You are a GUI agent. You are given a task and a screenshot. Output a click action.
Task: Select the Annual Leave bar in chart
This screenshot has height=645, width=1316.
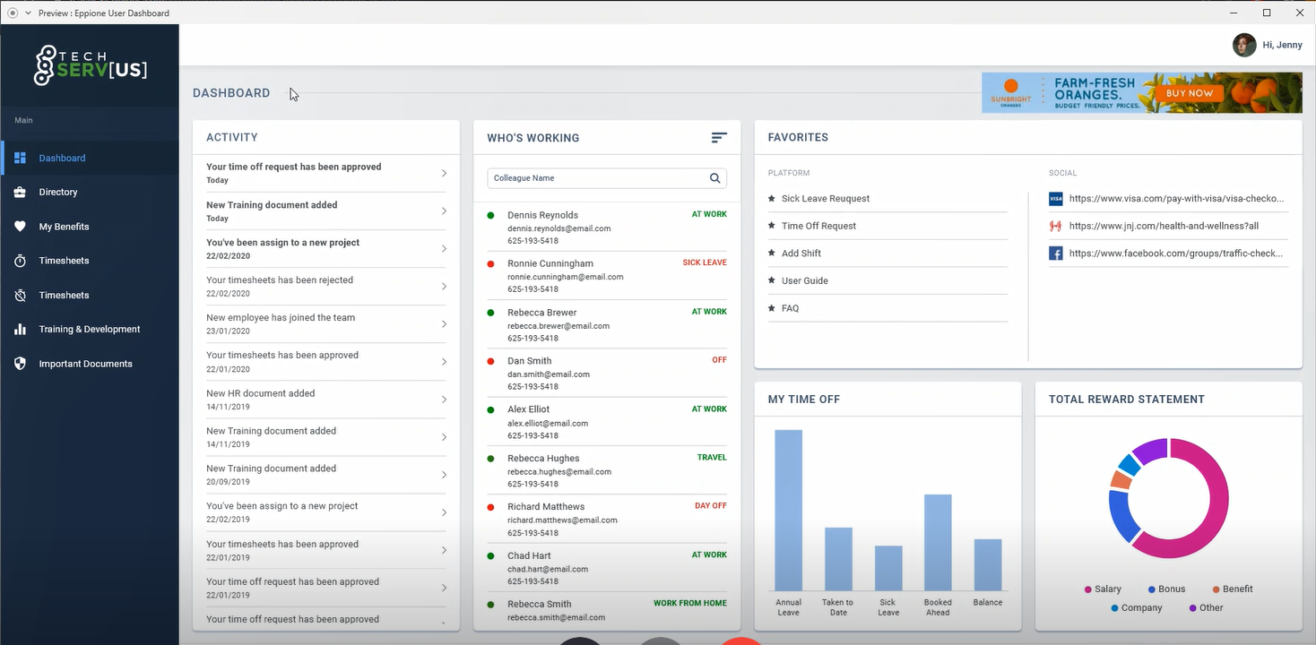pos(788,509)
